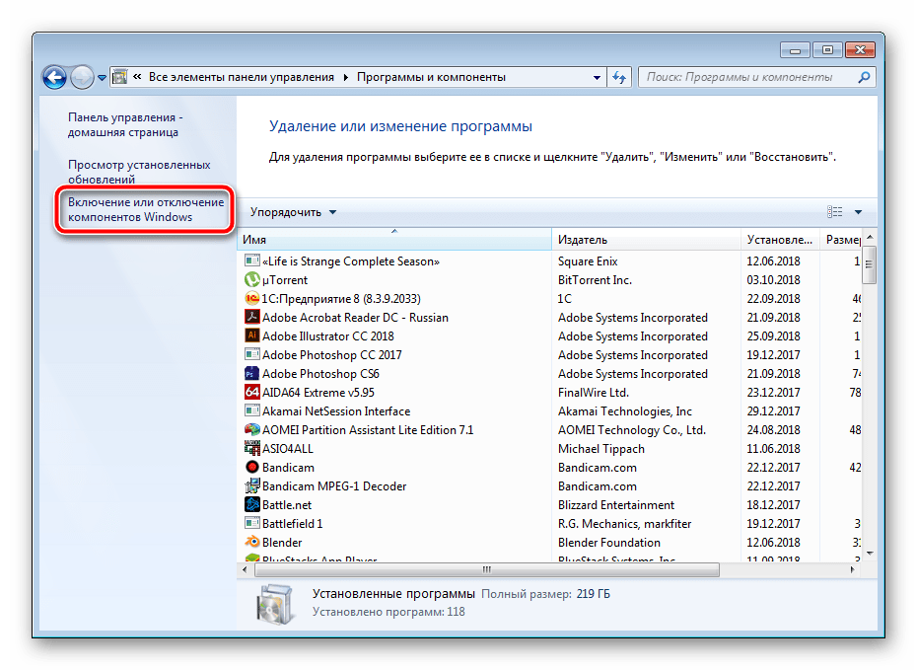Select the µTorrent program icon

tap(251, 280)
